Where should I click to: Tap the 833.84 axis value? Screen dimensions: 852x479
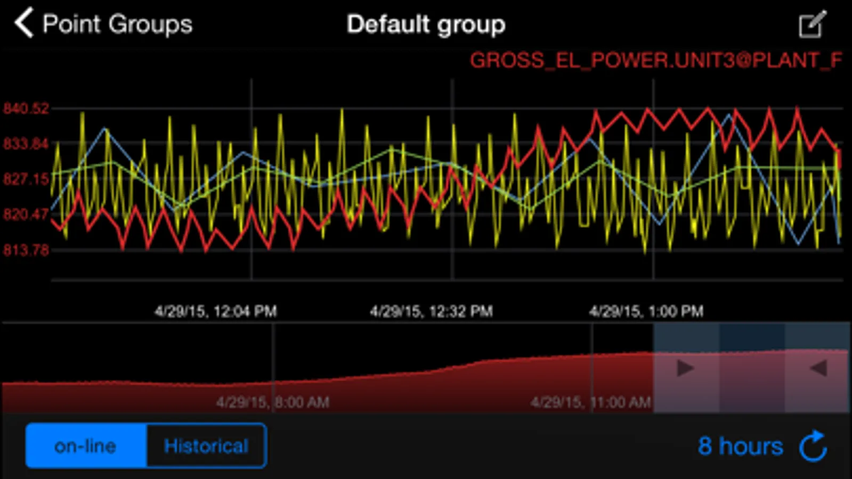(x=26, y=144)
